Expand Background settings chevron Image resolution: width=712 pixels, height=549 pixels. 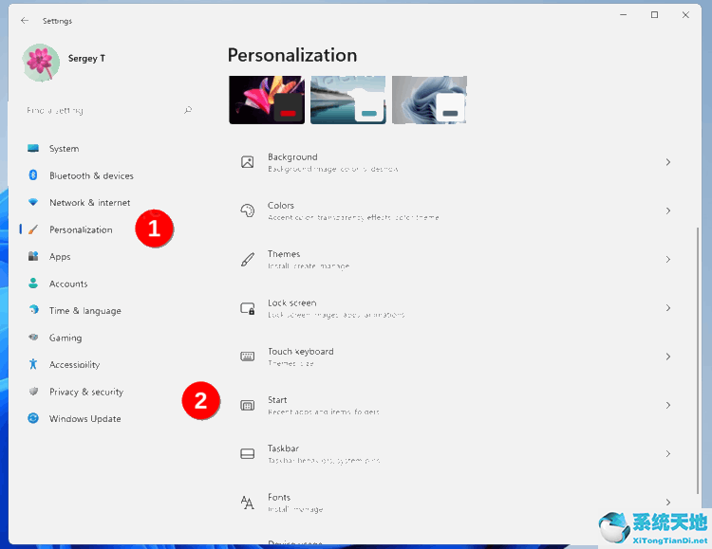tap(667, 162)
